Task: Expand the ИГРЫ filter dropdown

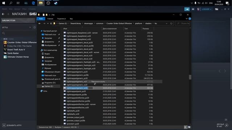Action: click(30, 27)
